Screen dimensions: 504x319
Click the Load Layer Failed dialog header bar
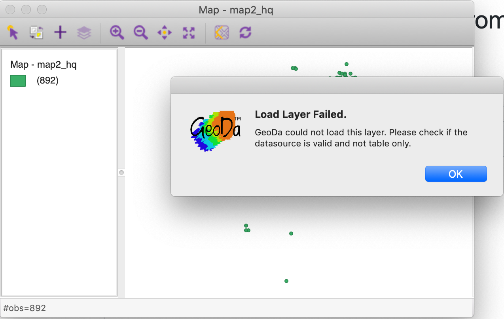(337, 85)
